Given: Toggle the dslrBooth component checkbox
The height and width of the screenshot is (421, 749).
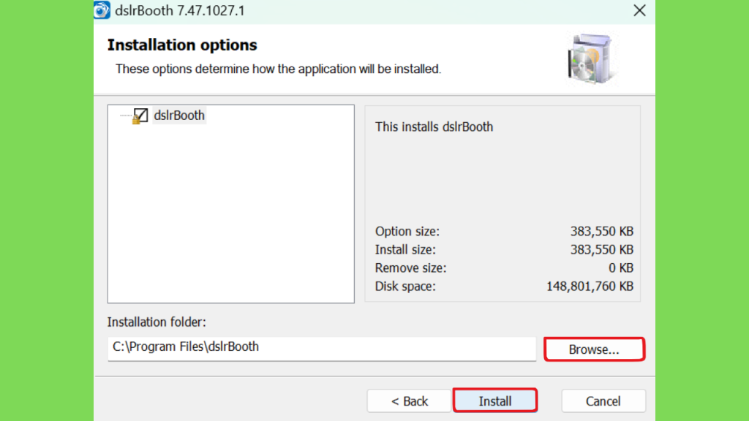Looking at the screenshot, I should pos(140,115).
